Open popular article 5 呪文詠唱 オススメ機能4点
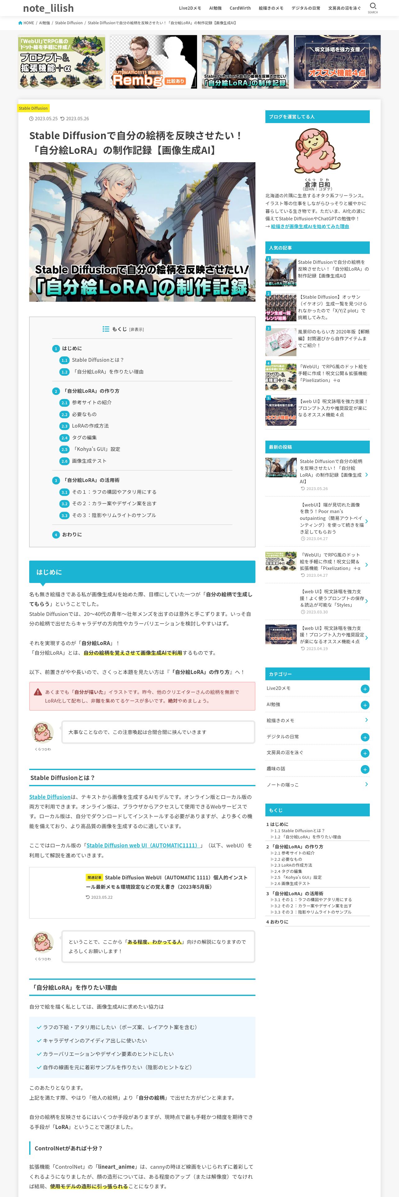Screen dimensions: 399x1197 [x=317, y=412]
